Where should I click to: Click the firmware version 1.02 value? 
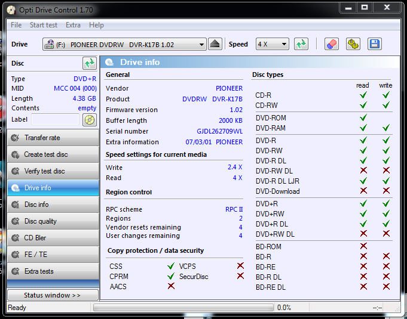(236, 110)
